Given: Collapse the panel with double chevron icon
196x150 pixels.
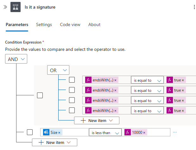Looking at the screenshot, I should click(5, 7).
